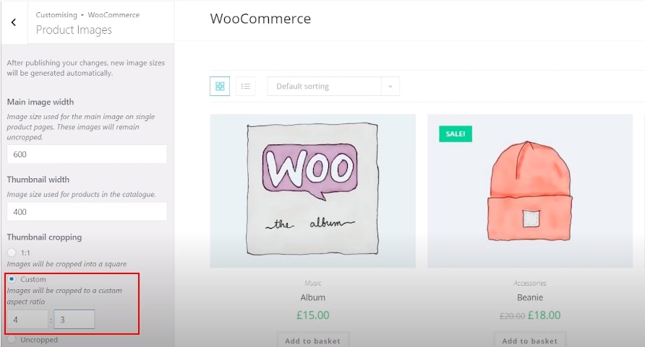This screenshot has height=347, width=645.
Task: Open the Album product title link
Action: 312,297
